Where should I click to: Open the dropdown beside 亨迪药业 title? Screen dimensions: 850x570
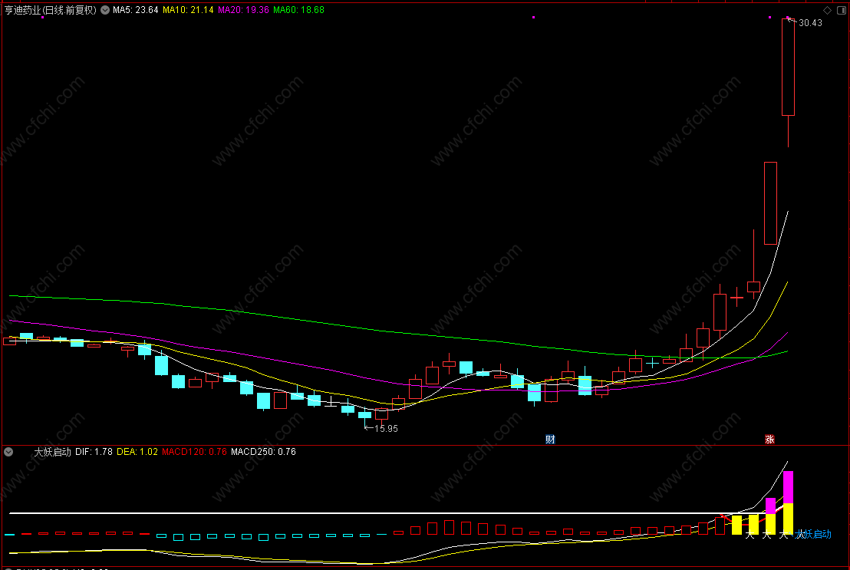point(105,10)
